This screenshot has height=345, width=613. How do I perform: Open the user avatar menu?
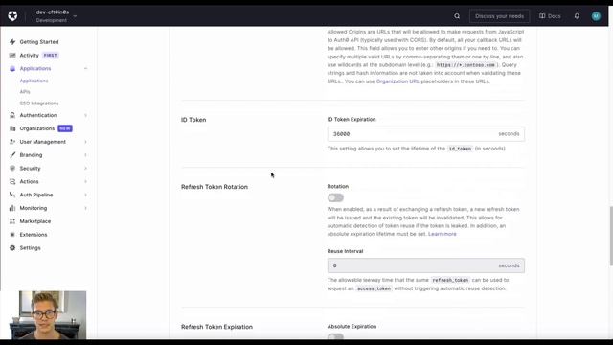pos(596,16)
